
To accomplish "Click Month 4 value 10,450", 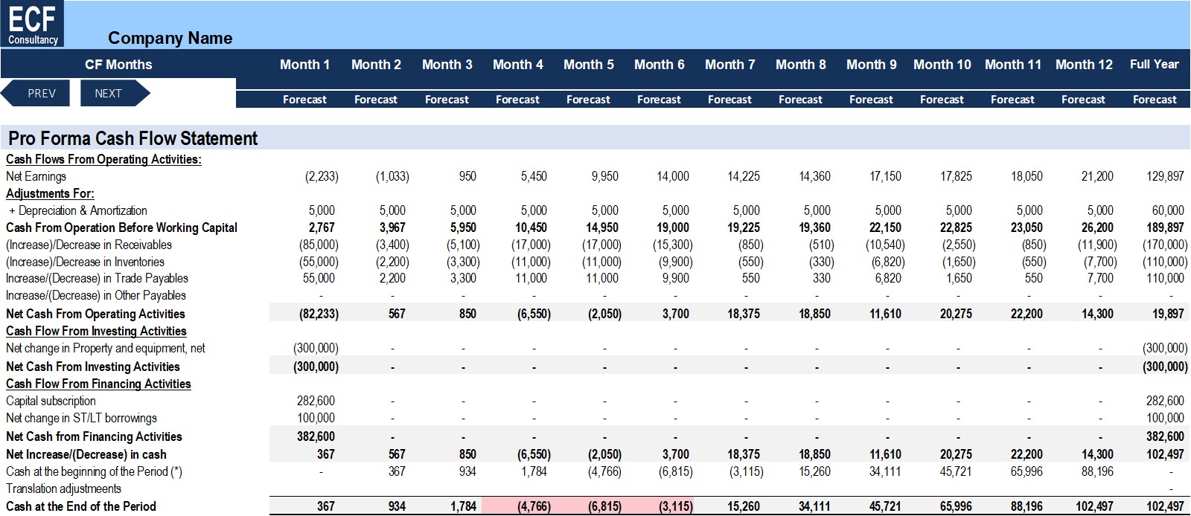I will tap(531, 228).
